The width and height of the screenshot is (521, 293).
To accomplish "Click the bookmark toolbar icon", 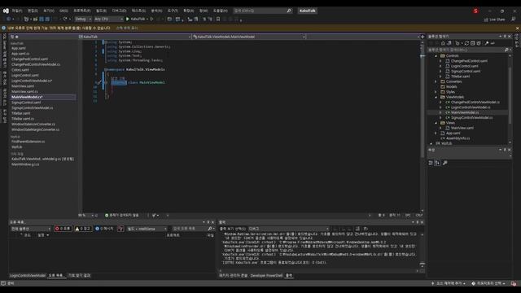I will click(218, 20).
